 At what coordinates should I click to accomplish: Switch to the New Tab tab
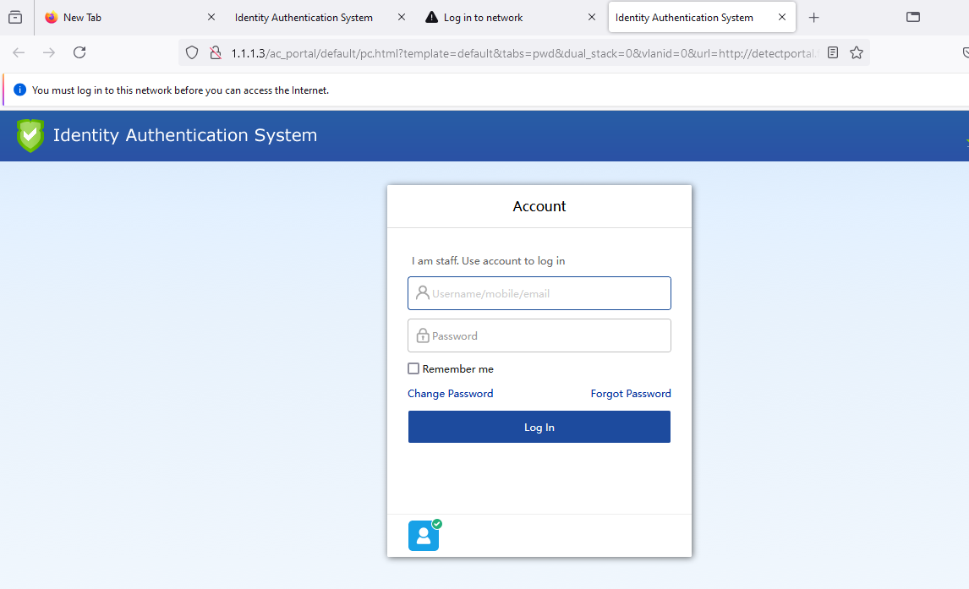pos(129,17)
